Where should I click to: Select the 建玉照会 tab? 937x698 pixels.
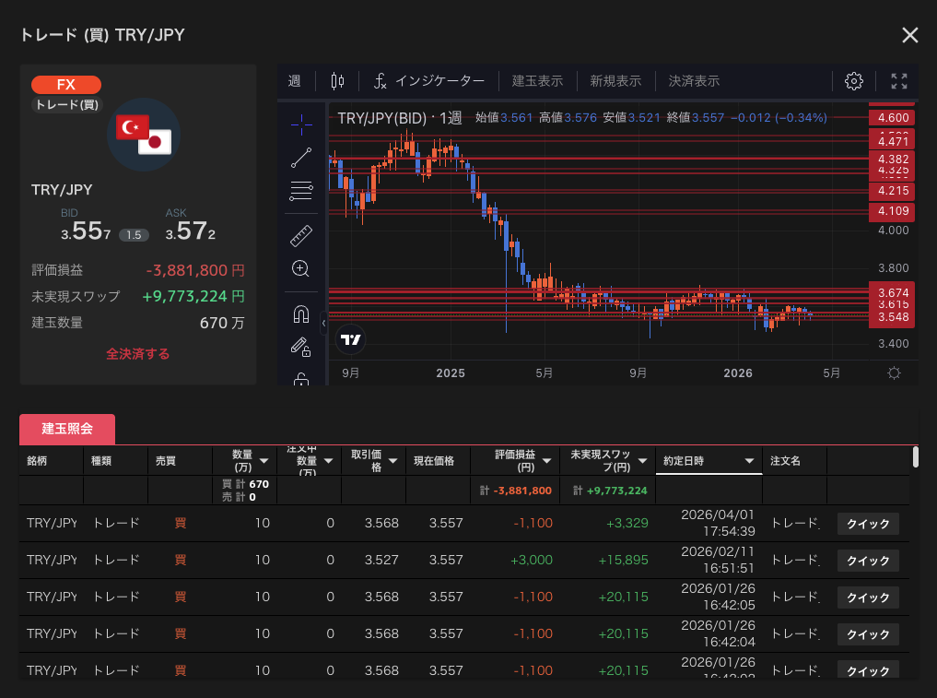point(67,429)
